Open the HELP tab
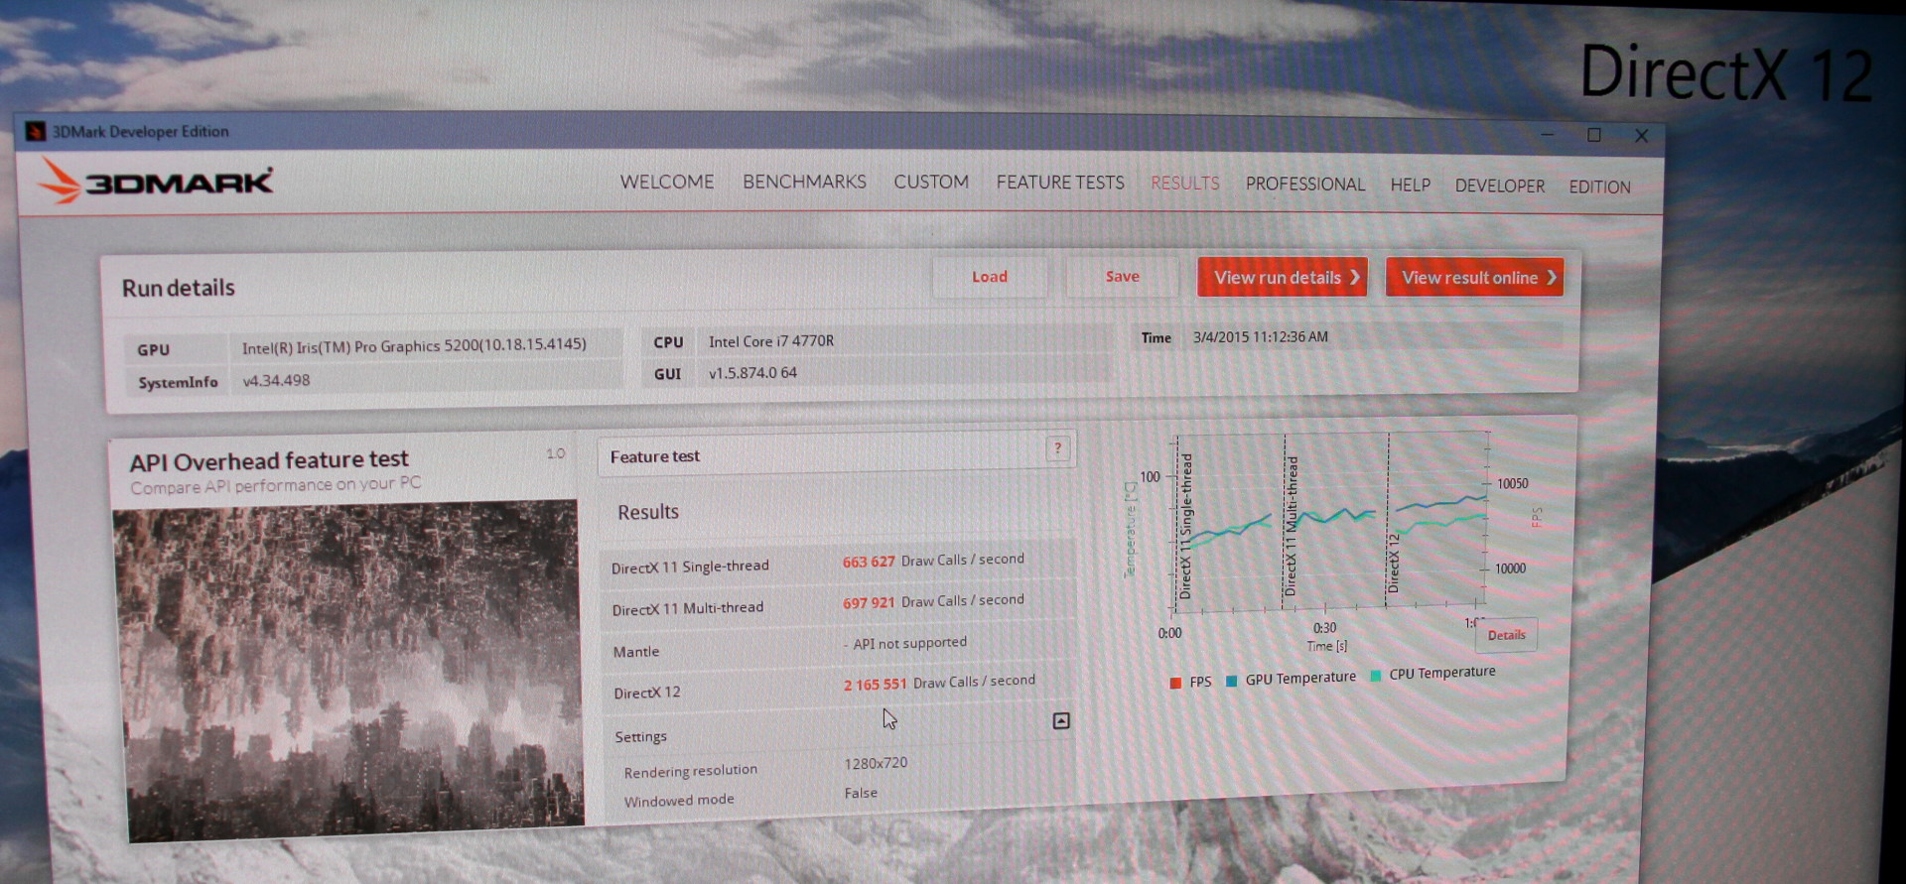Screen dimensions: 1906x884 tap(1410, 186)
